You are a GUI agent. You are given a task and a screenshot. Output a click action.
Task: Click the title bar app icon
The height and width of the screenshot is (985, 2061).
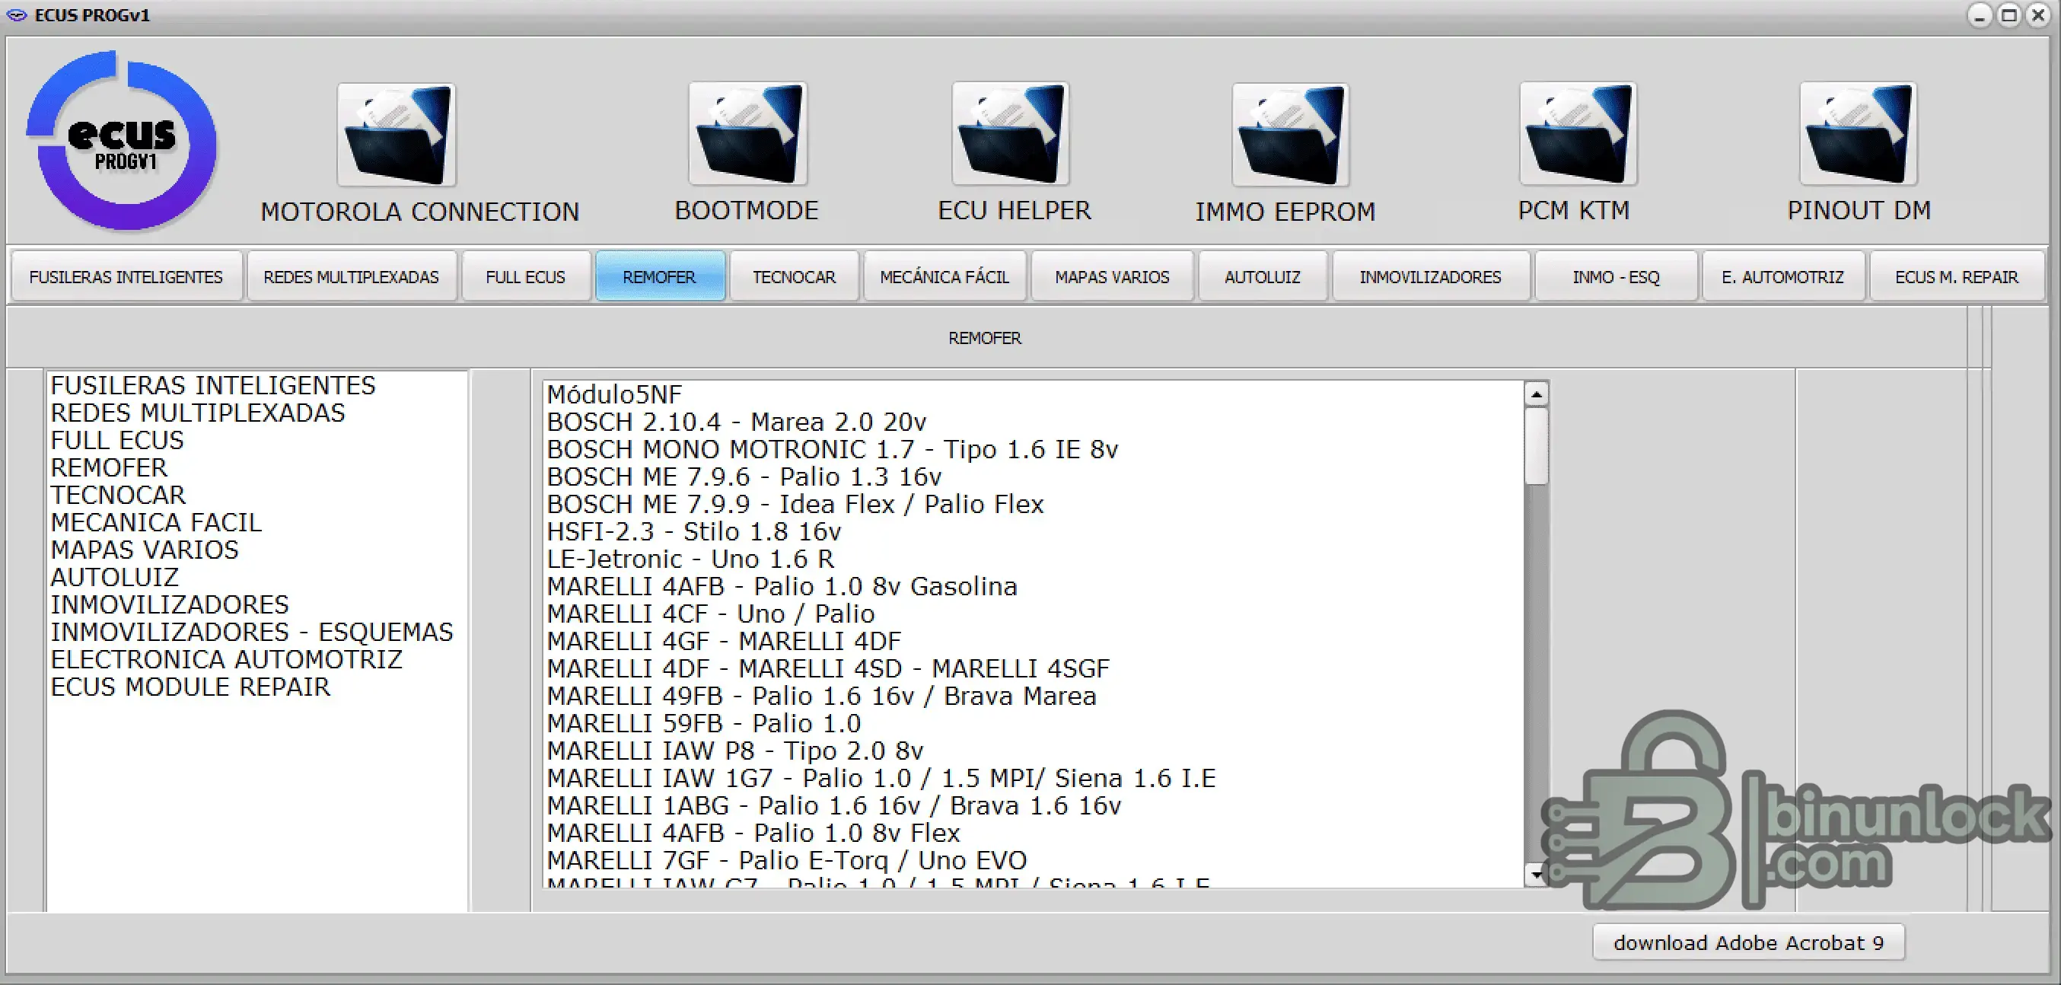[16, 15]
